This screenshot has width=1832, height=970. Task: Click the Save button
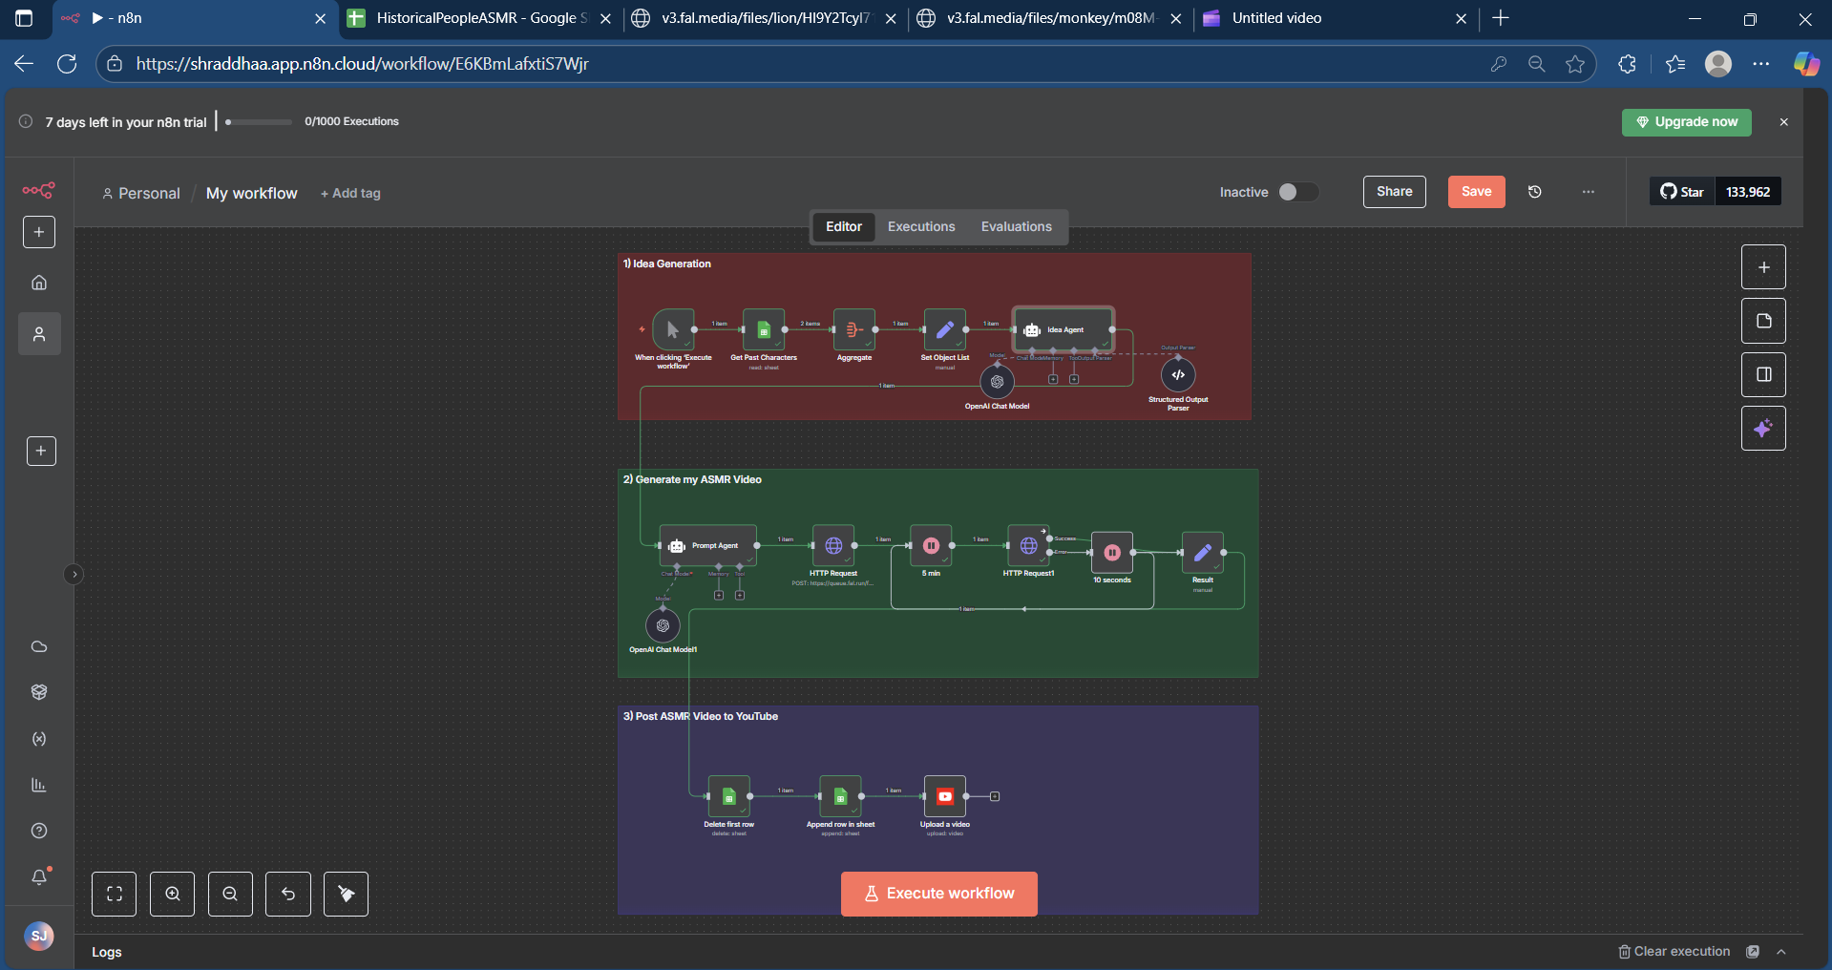point(1476,192)
